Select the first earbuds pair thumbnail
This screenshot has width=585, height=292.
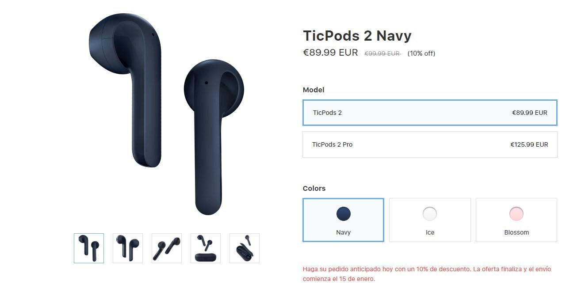click(x=89, y=248)
